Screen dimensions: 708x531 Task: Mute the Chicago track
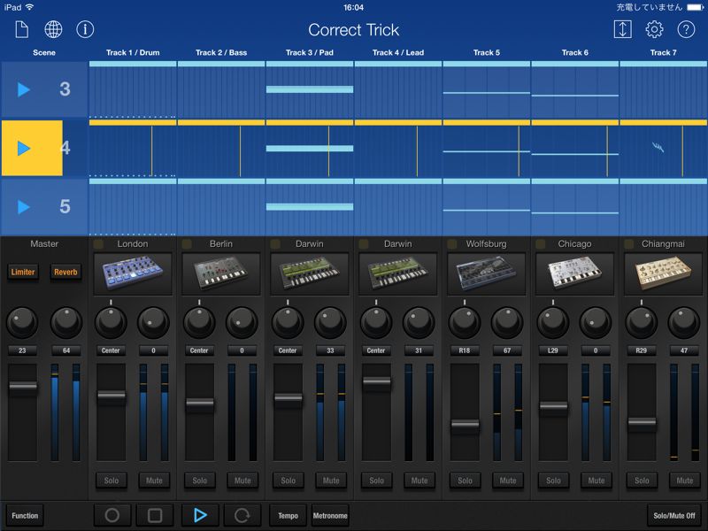pos(596,481)
